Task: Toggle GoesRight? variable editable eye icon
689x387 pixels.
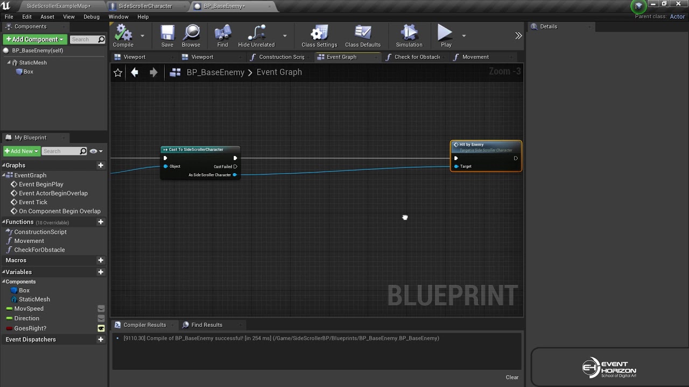Action: point(101,328)
